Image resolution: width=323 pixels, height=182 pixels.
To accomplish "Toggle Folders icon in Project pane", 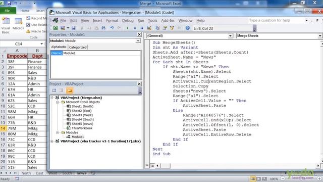I will [70, 90].
